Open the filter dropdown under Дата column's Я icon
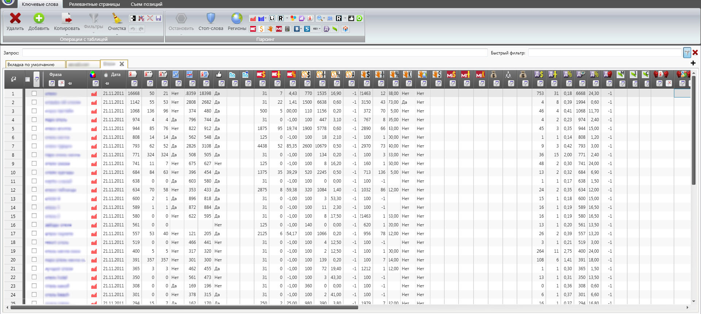Viewport: 701px width, 314px height. coord(134,83)
